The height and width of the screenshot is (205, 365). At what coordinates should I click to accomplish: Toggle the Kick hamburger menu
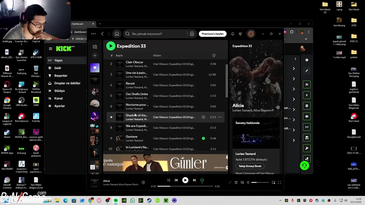tap(50, 49)
